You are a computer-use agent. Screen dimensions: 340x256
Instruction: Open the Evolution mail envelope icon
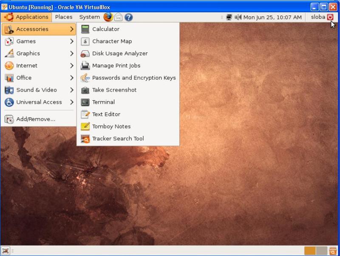pos(119,17)
